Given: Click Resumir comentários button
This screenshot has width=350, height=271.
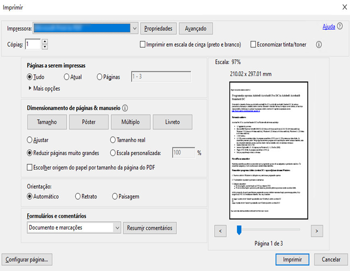Looking at the screenshot, I should tap(150, 228).
